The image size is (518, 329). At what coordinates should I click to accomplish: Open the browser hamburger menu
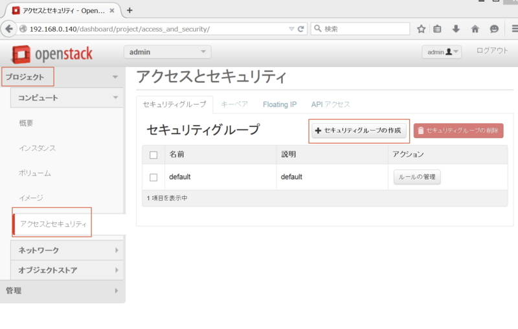(515, 28)
